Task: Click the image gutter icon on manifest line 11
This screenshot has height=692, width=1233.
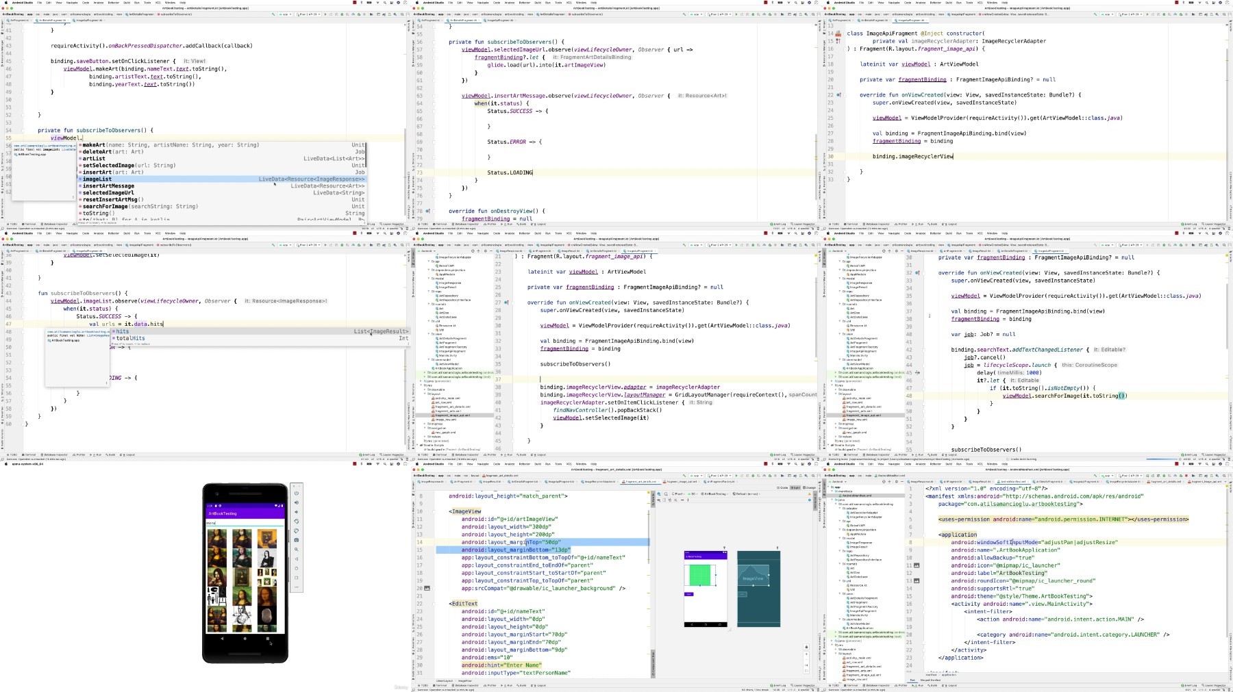Action: (917, 565)
